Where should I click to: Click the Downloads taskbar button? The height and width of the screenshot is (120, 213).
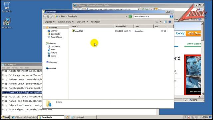(51, 117)
